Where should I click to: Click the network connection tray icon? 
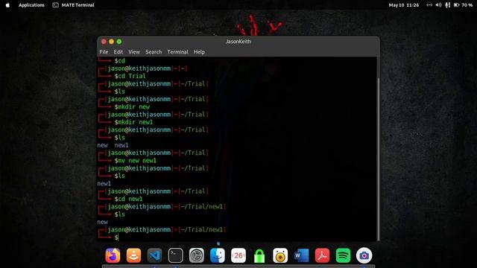(x=429, y=5)
